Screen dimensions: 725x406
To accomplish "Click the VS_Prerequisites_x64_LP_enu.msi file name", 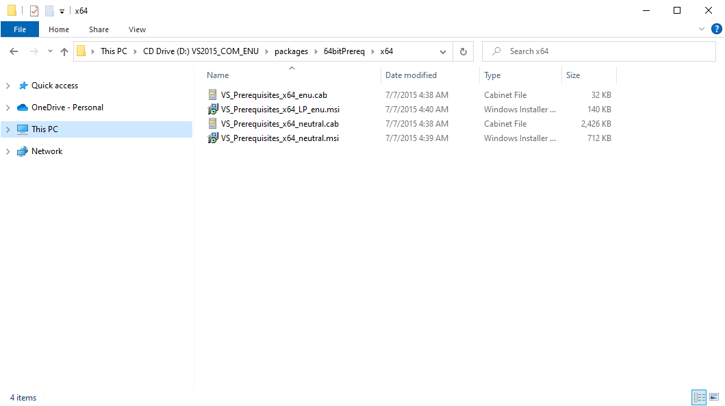I will (280, 109).
